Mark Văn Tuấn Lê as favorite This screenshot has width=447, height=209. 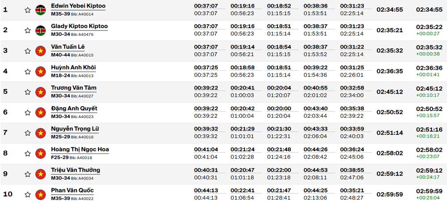[x=28, y=51]
